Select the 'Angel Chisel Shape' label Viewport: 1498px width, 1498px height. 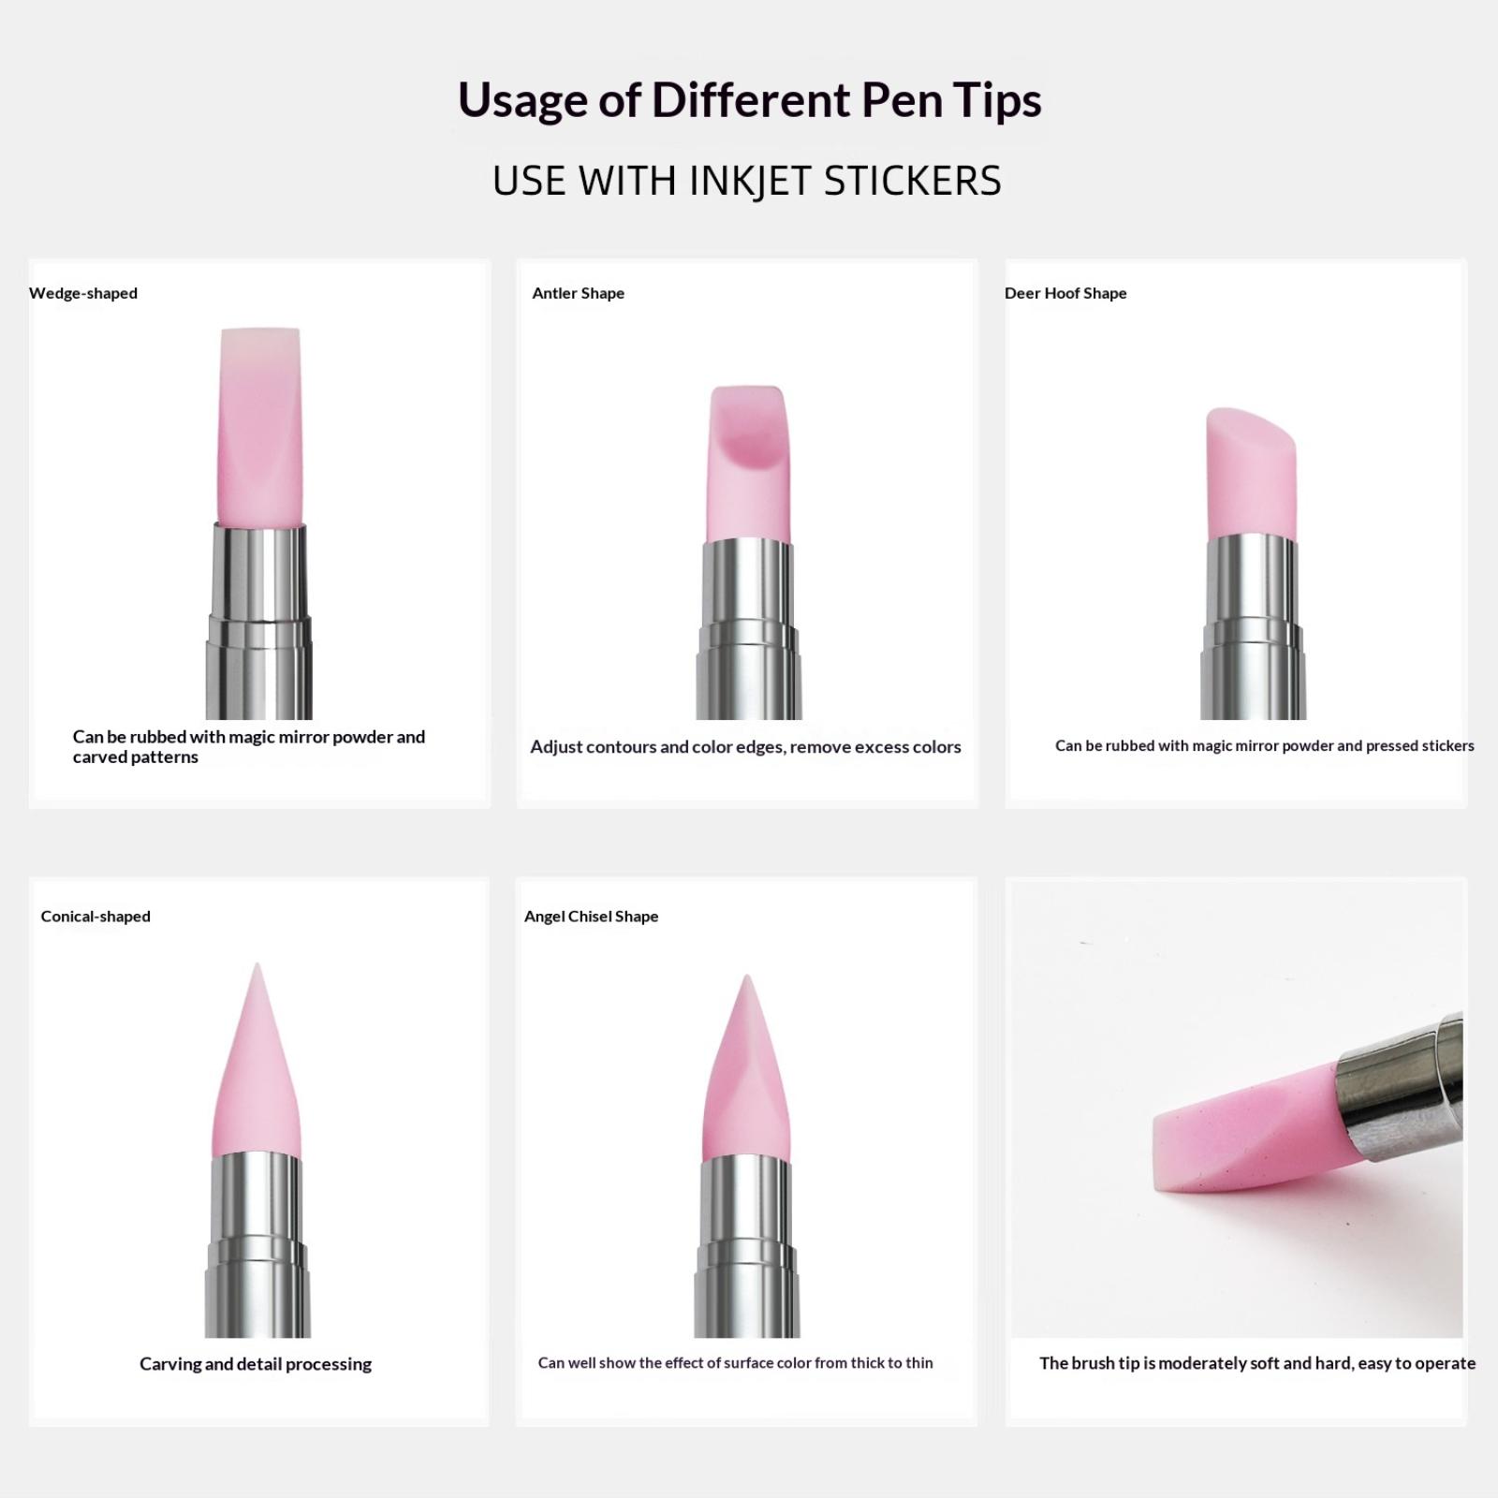point(591,917)
